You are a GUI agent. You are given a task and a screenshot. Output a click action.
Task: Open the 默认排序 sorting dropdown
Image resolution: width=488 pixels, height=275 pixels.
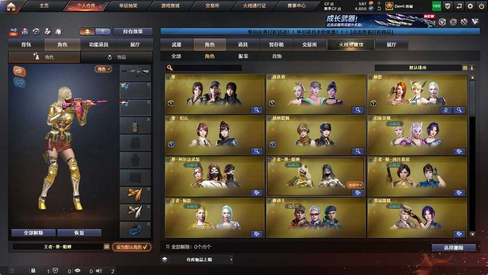coord(418,67)
